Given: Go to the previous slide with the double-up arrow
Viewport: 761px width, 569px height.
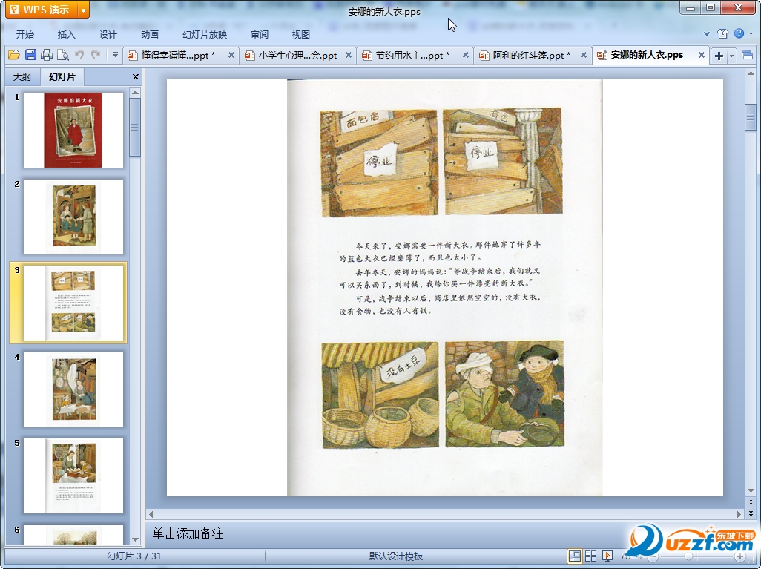Looking at the screenshot, I should click(x=751, y=502).
